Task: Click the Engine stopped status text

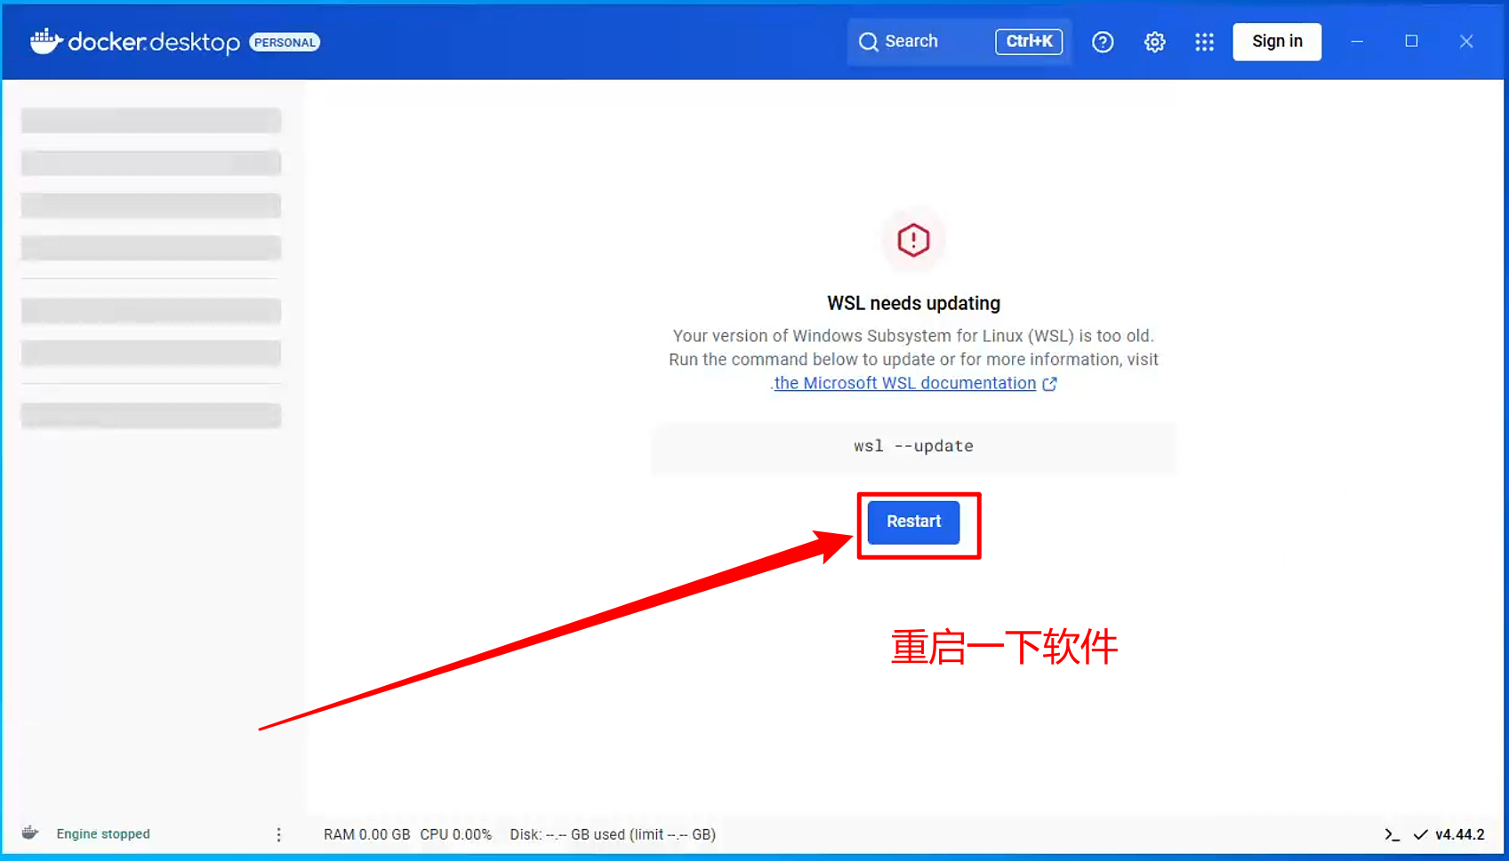Action: (103, 834)
